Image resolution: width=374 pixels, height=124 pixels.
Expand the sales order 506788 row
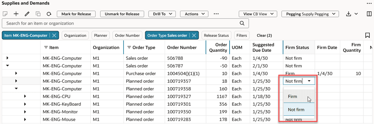coord(7,58)
